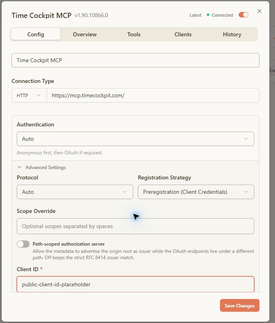The height and width of the screenshot is (323, 275).
Task: Collapse the Advanced Settings section
Action: 42,167
